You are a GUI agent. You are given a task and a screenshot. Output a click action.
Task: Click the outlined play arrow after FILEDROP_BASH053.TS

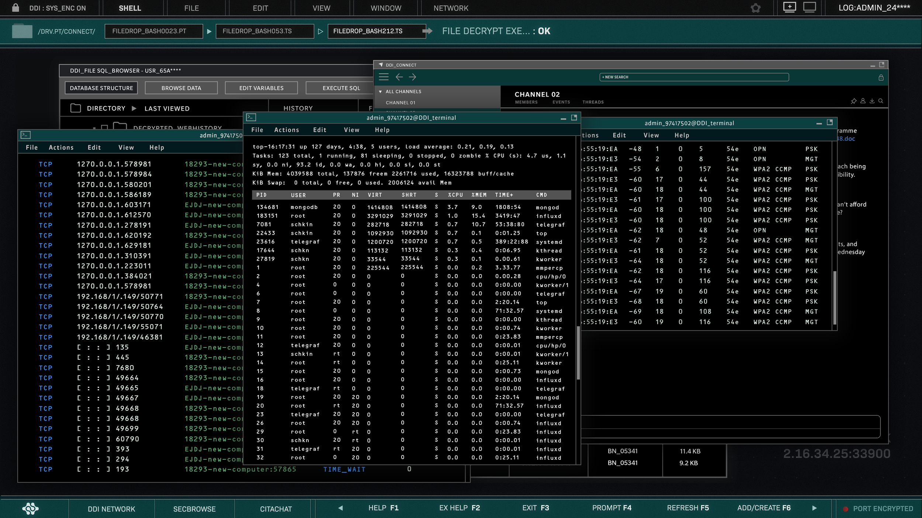point(320,32)
